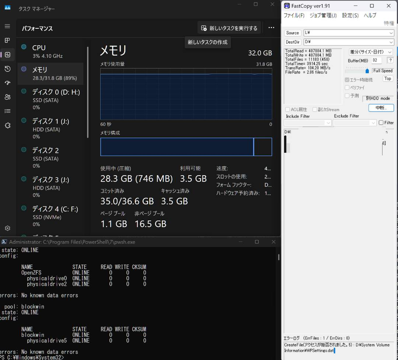
Task: Expand the Include Filter dropdown
Action: 328,123
